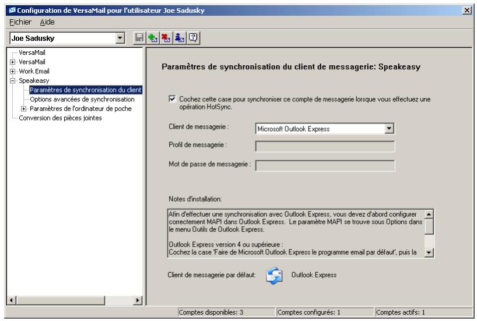Open the Fichier menu

(x=20, y=22)
